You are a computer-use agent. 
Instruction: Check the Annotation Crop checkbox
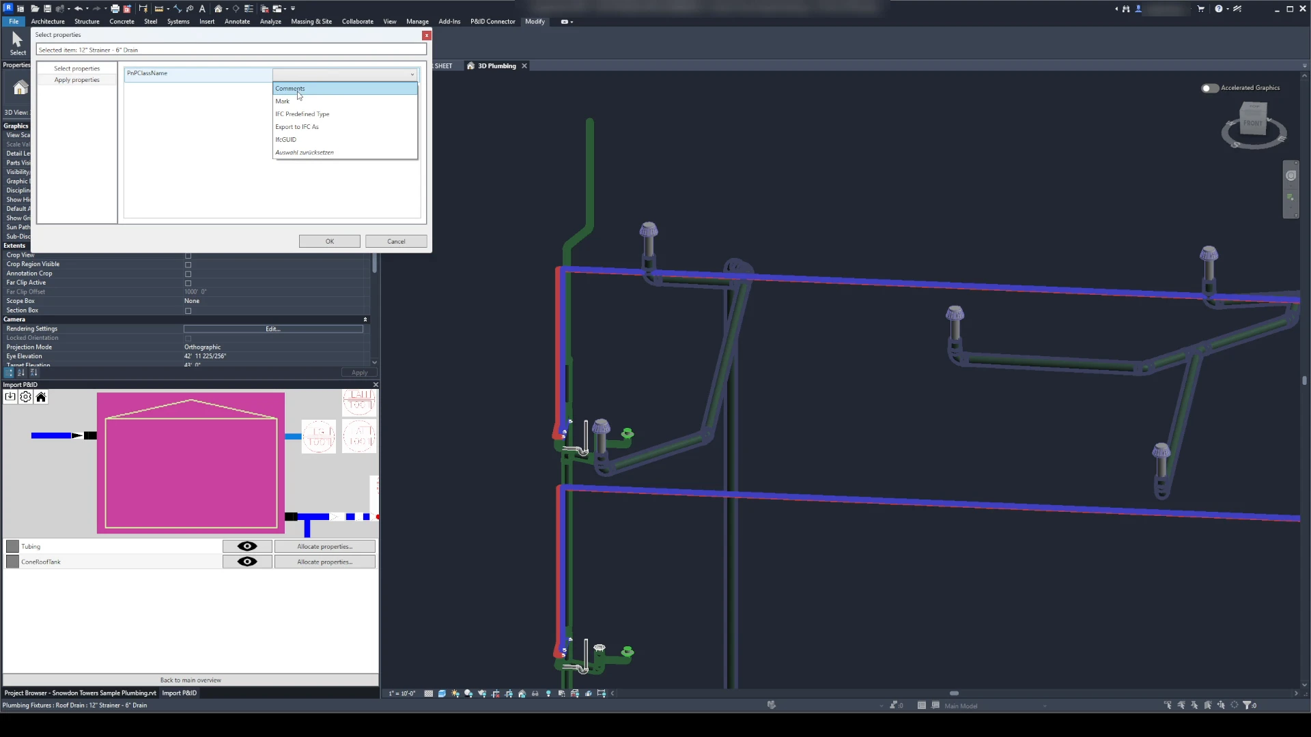coord(188,274)
